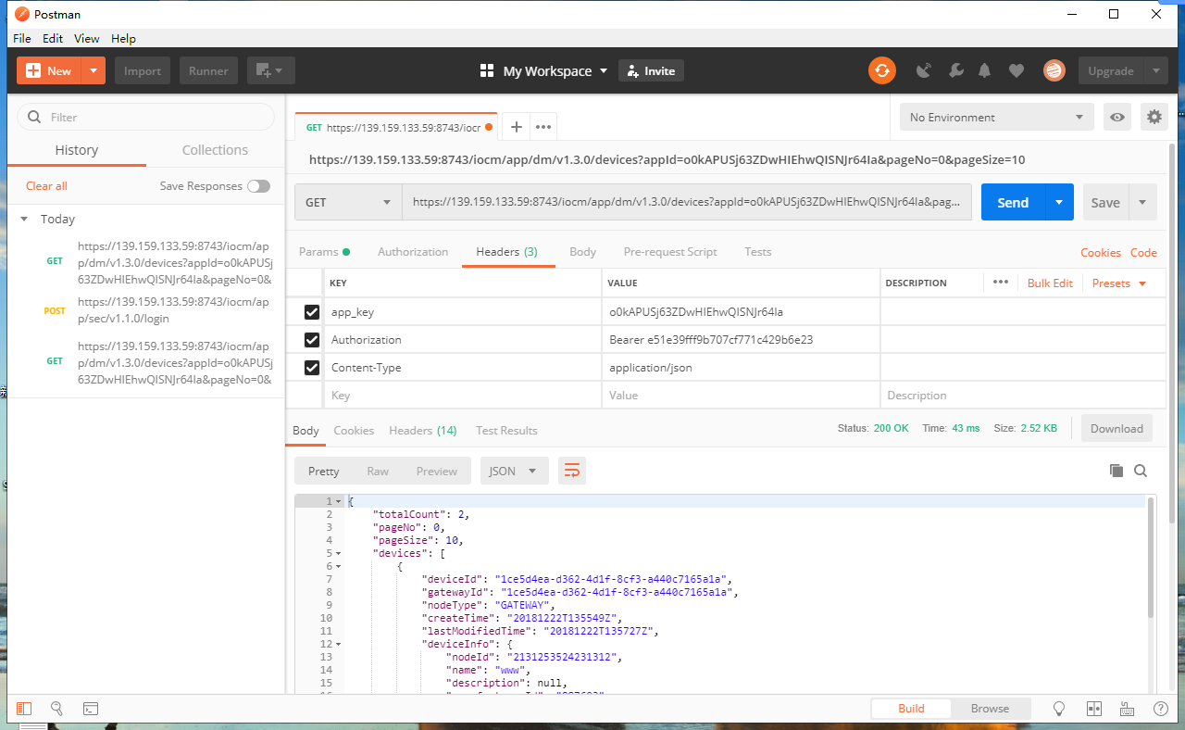This screenshot has width=1185, height=730.
Task: Open the Authorization request tab
Action: pos(413,252)
